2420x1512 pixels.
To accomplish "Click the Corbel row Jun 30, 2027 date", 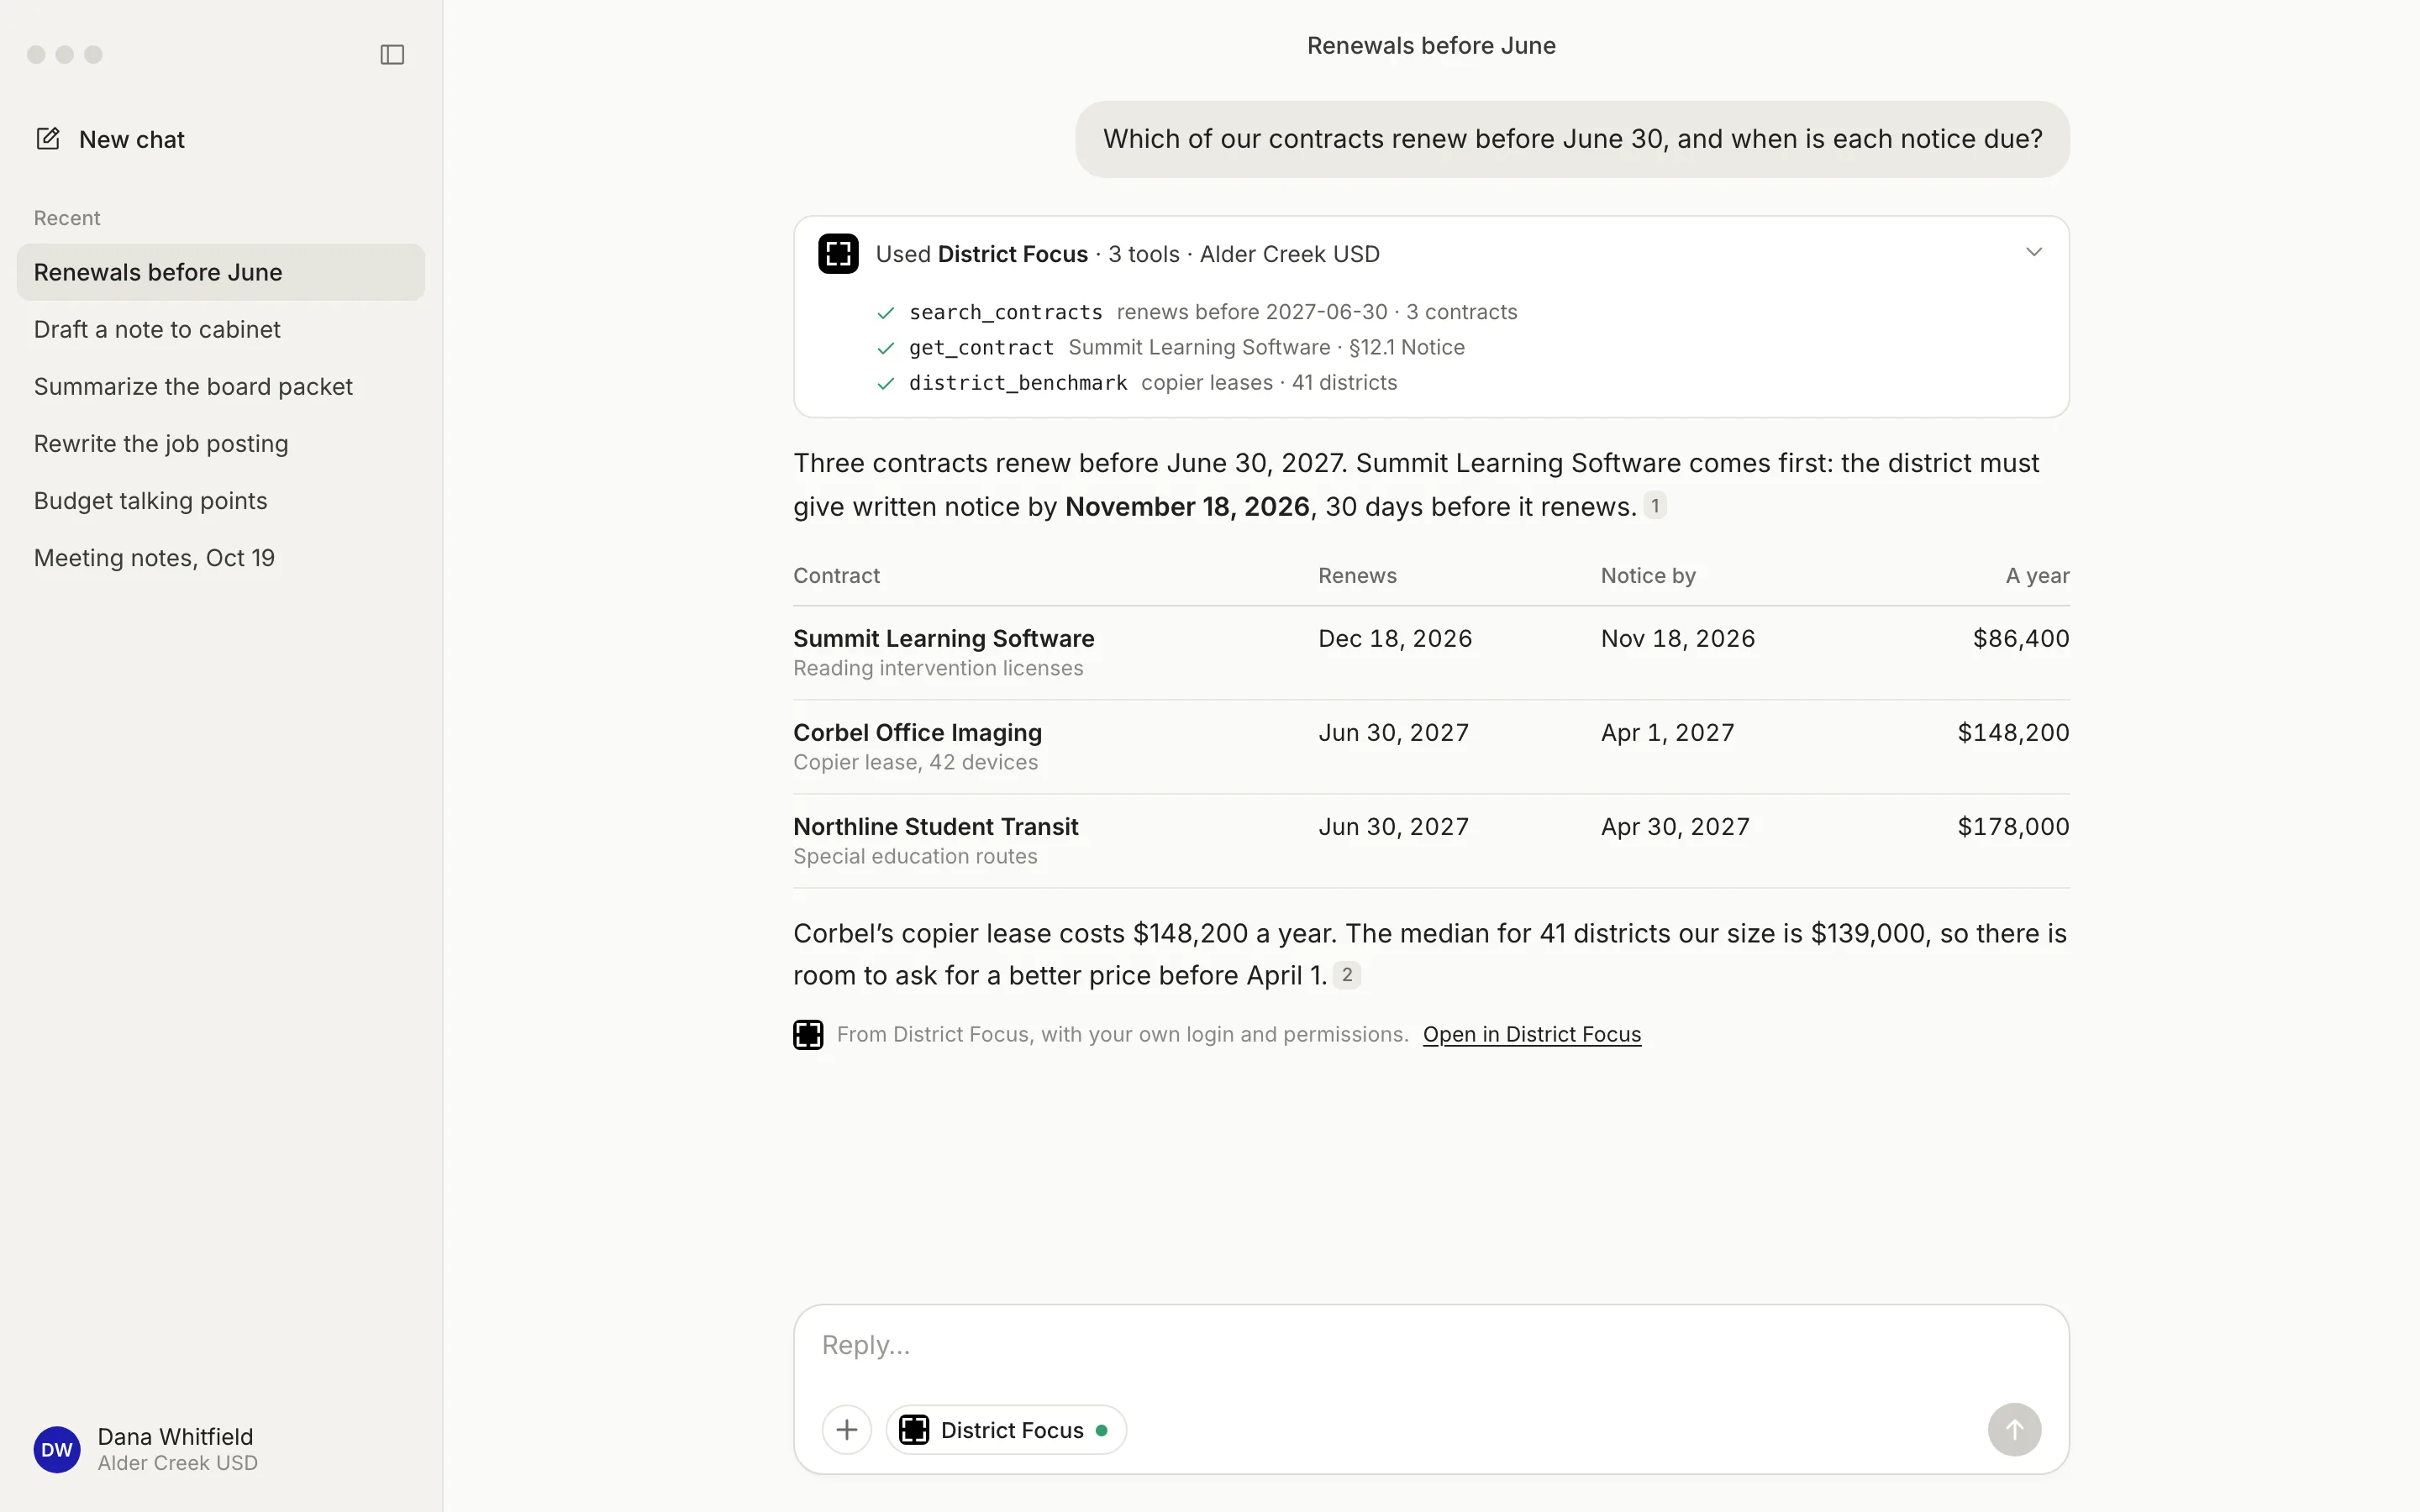I will [1393, 732].
